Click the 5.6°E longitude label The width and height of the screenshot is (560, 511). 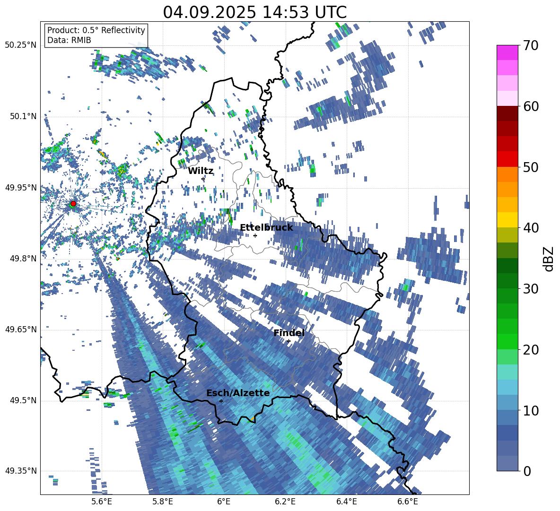tap(102, 502)
